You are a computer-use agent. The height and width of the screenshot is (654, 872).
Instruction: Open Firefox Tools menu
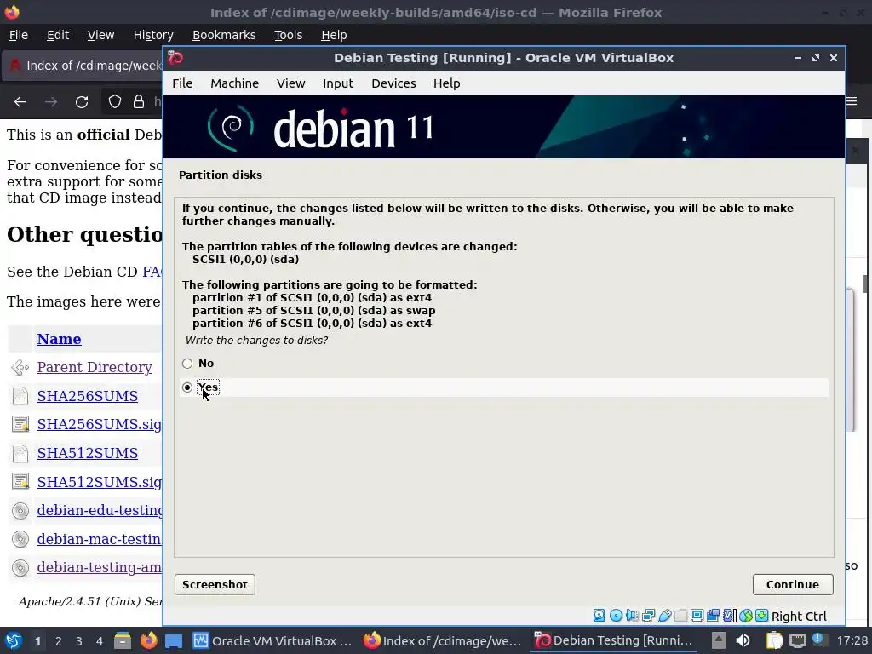click(x=288, y=35)
